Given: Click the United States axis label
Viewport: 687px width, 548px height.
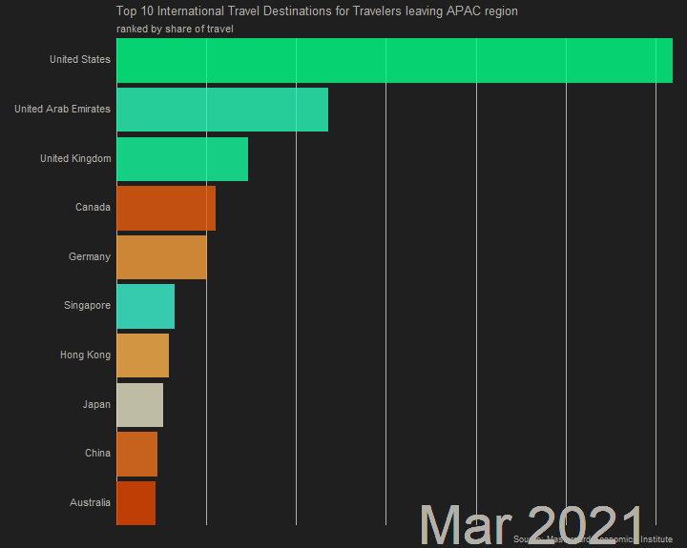Looking at the screenshot, I should [80, 60].
